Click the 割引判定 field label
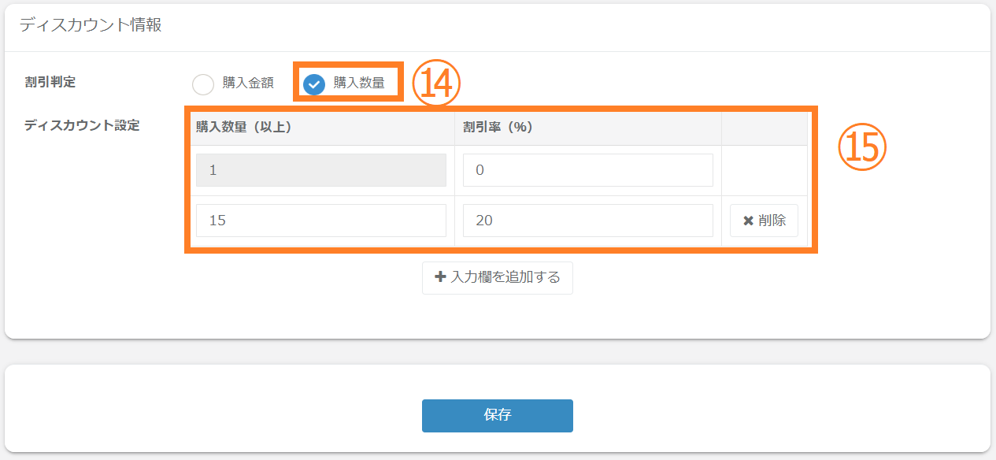 point(50,81)
